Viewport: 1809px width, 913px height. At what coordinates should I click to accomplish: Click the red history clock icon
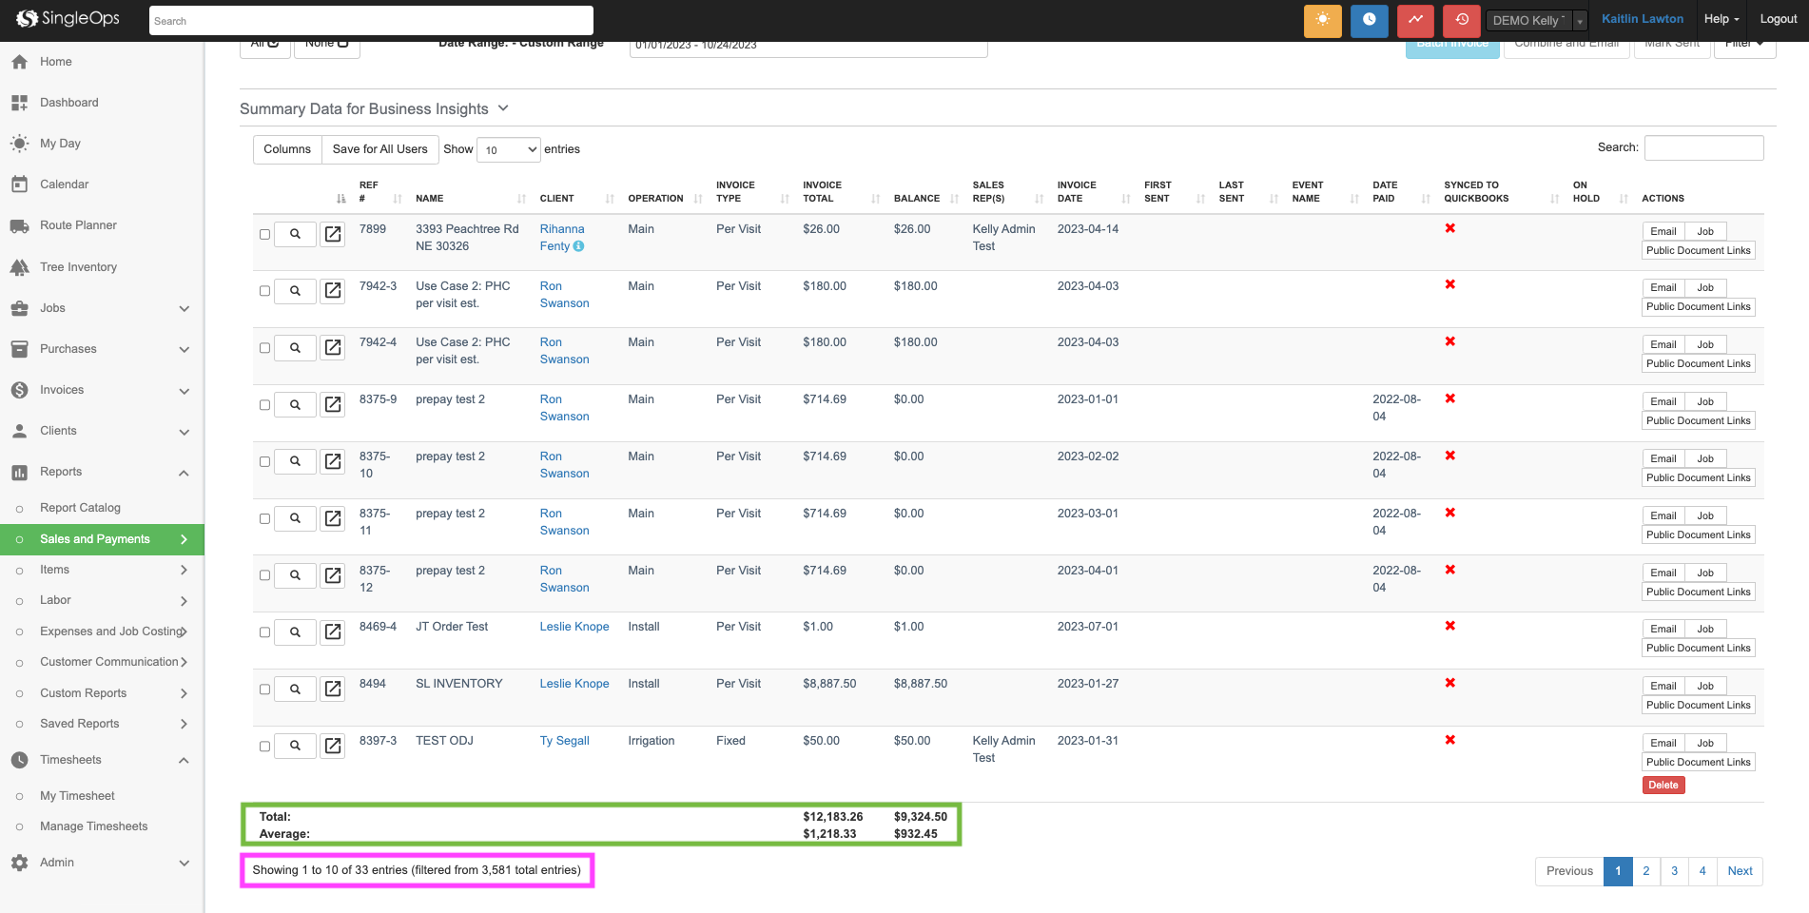(x=1461, y=20)
